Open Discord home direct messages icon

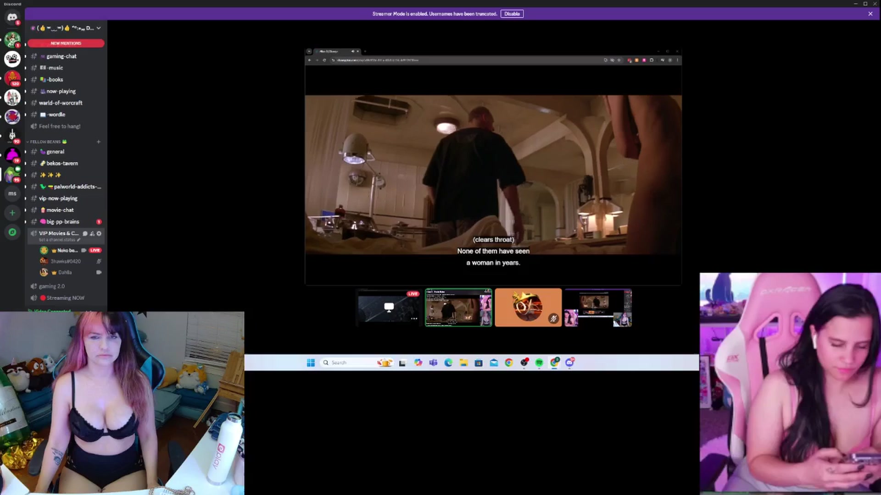click(12, 17)
